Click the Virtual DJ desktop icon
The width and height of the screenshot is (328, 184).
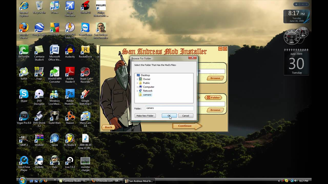[85, 7]
